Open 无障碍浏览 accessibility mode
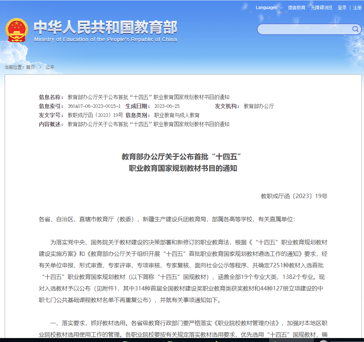The width and height of the screenshot is (364, 342). point(321,8)
